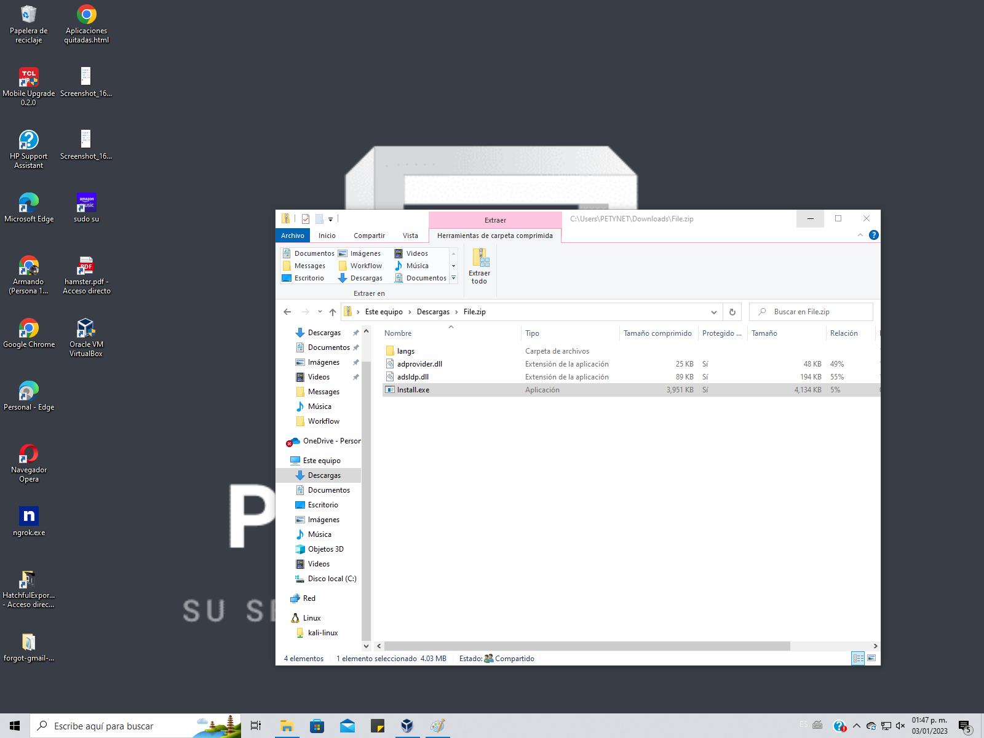
Task: Switch to large thumbnails view icon
Action: coord(871,658)
